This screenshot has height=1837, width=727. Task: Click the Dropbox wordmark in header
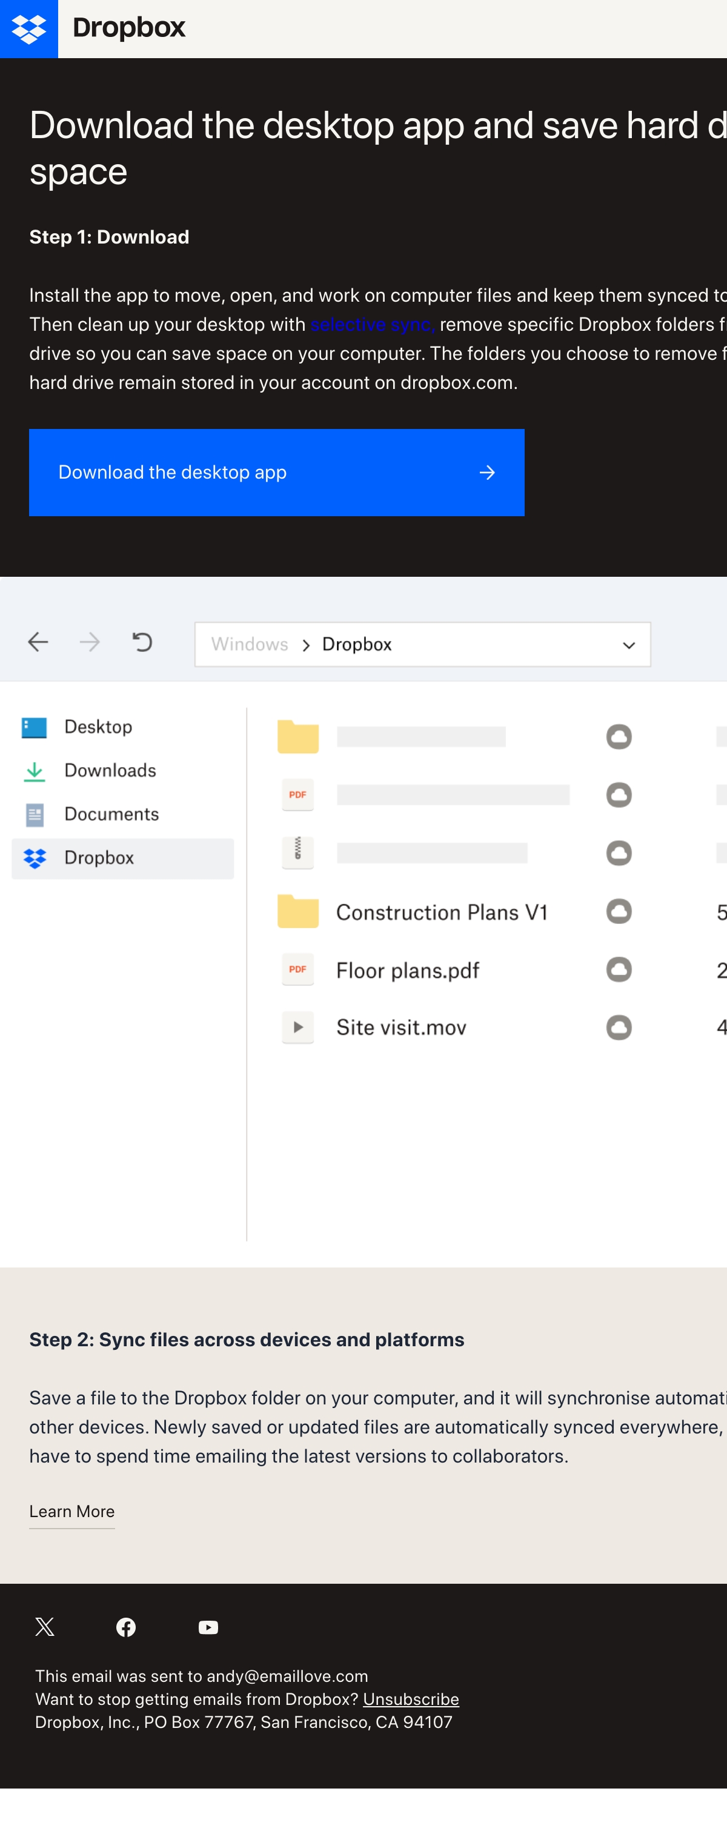129,27
